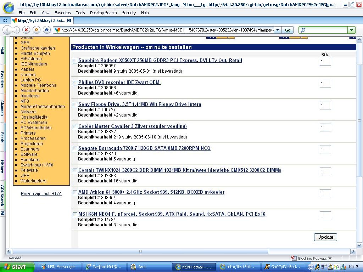Open the Edit menu

click(x=33, y=13)
